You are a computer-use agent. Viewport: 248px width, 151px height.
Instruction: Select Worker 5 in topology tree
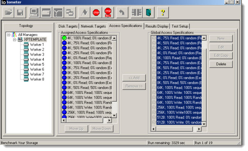click(37, 64)
